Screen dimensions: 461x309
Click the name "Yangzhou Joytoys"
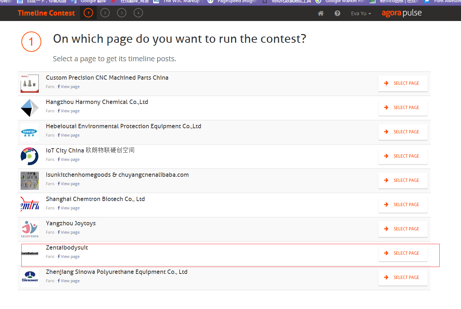click(71, 224)
